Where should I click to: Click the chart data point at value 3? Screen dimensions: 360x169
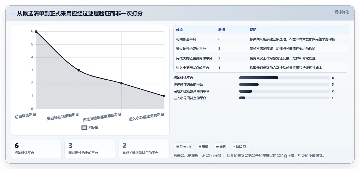[79, 70]
